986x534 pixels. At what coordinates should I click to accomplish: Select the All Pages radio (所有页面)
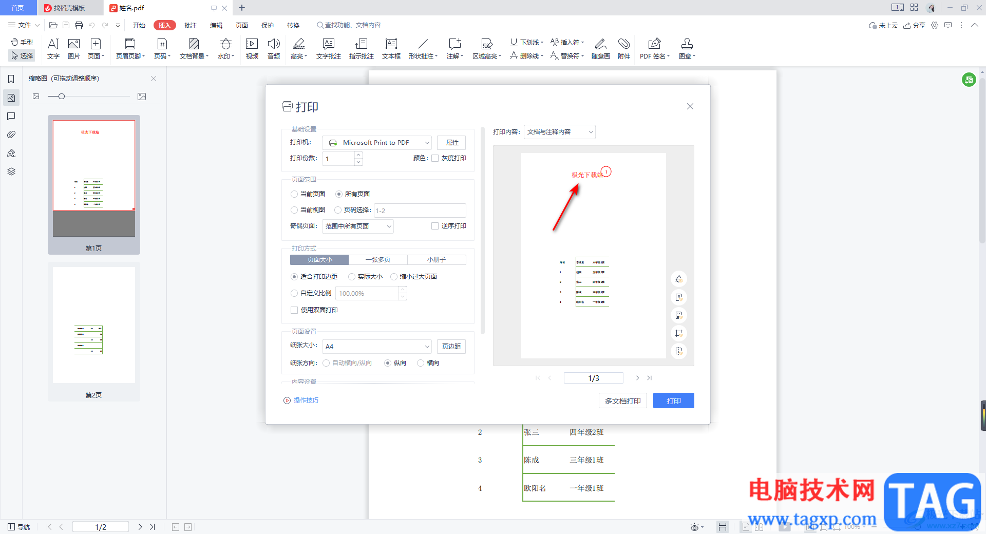pos(339,194)
